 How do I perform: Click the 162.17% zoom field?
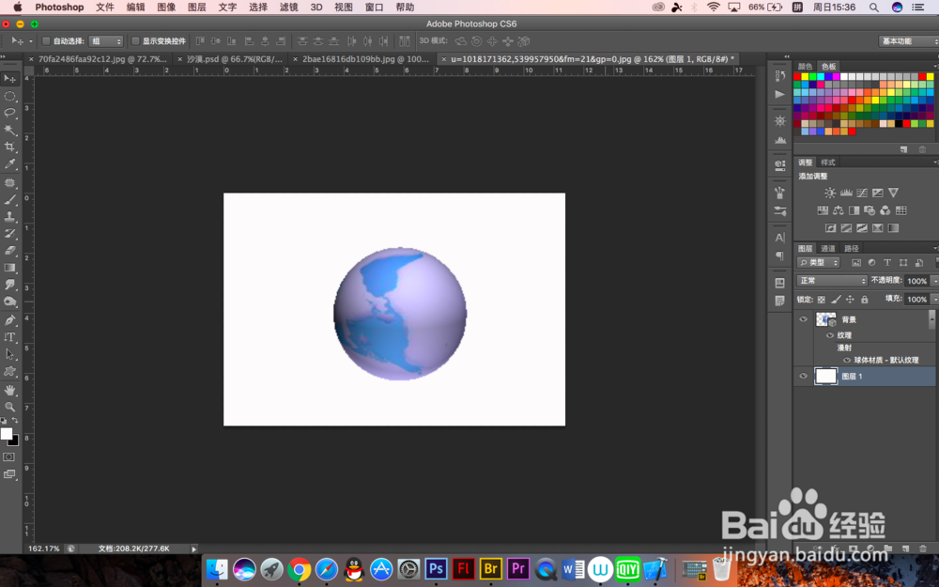point(44,548)
